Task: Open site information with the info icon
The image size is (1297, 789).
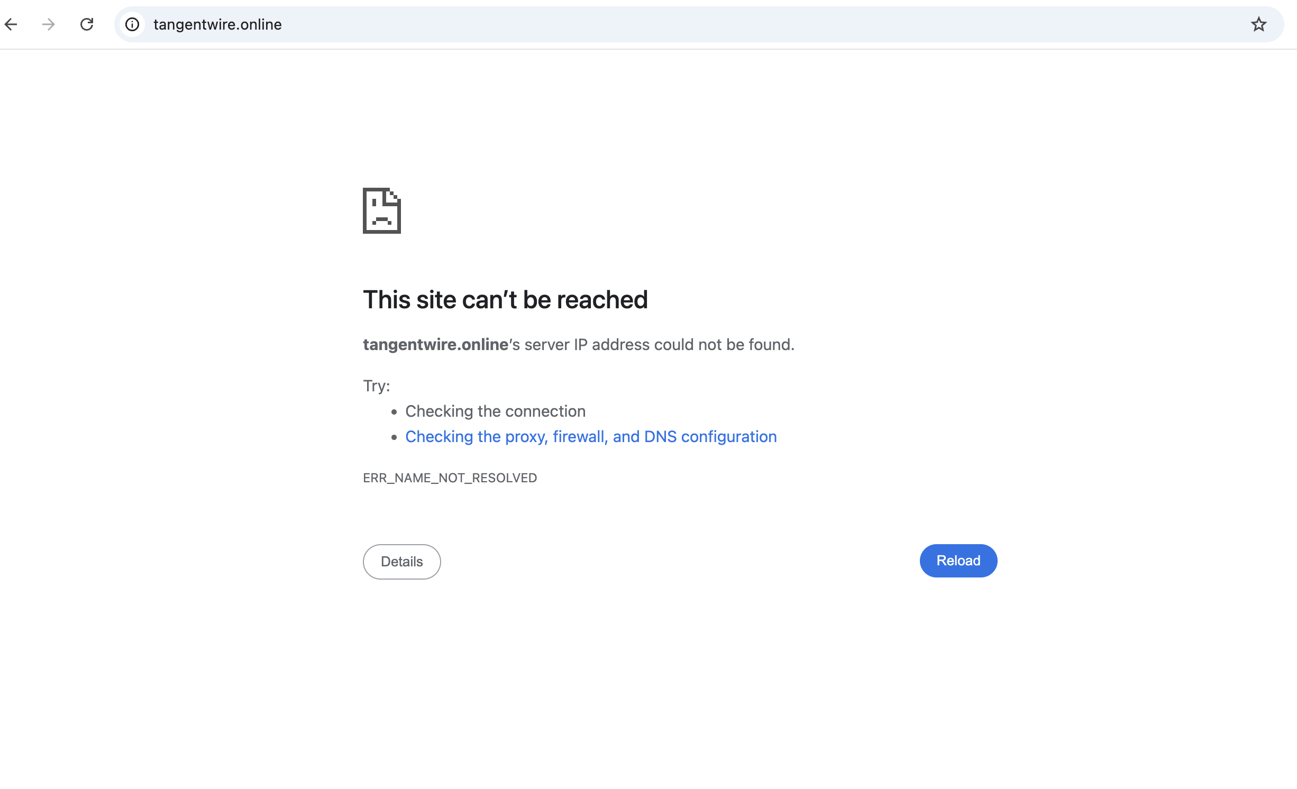Action: coord(132,24)
